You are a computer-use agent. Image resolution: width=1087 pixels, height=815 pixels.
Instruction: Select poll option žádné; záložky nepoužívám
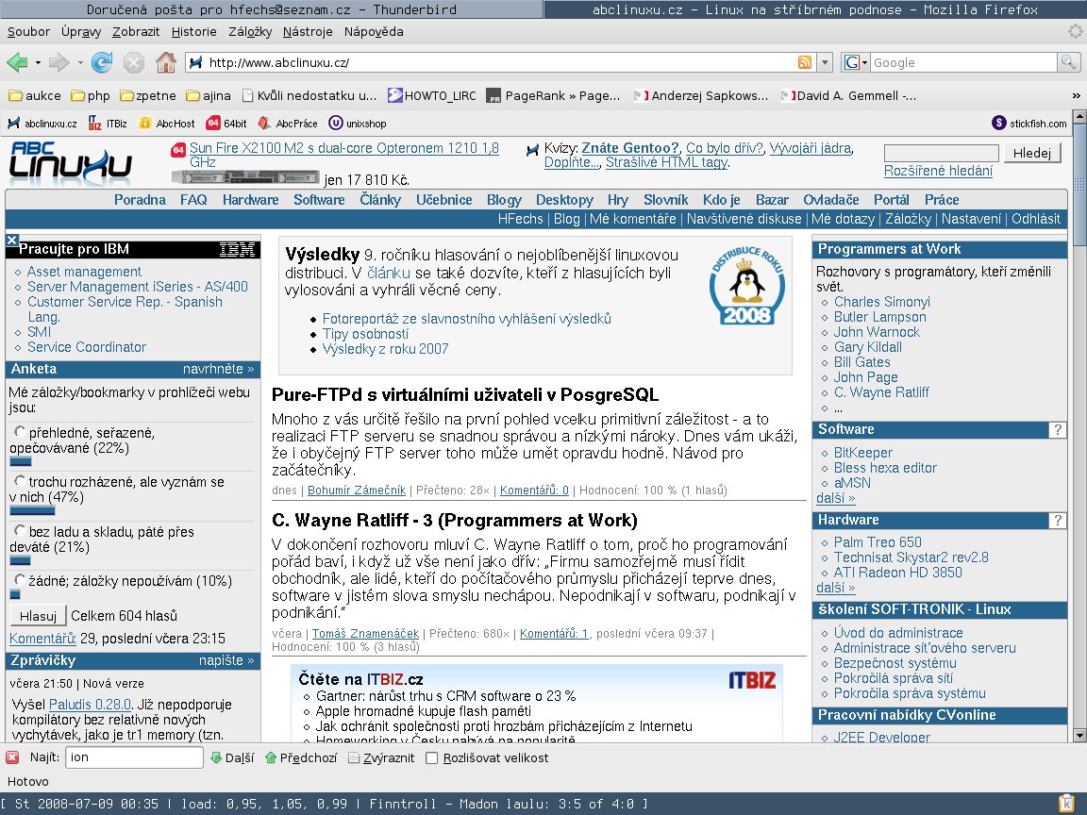pos(20,580)
